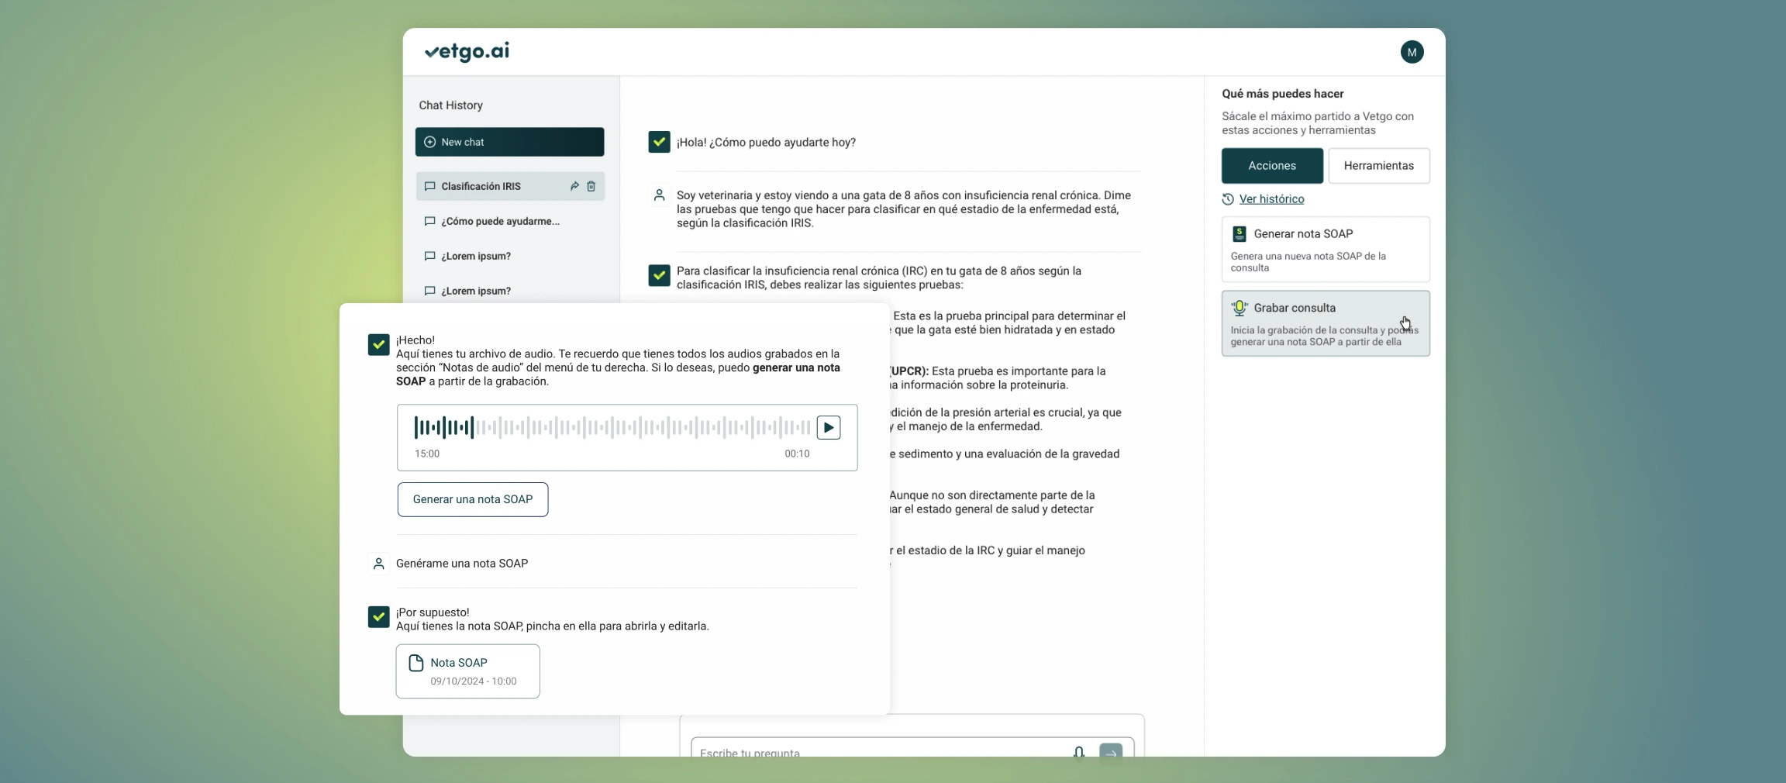Click the Escribe tu pregunta input field
The width and height of the screenshot is (1786, 783).
point(876,752)
